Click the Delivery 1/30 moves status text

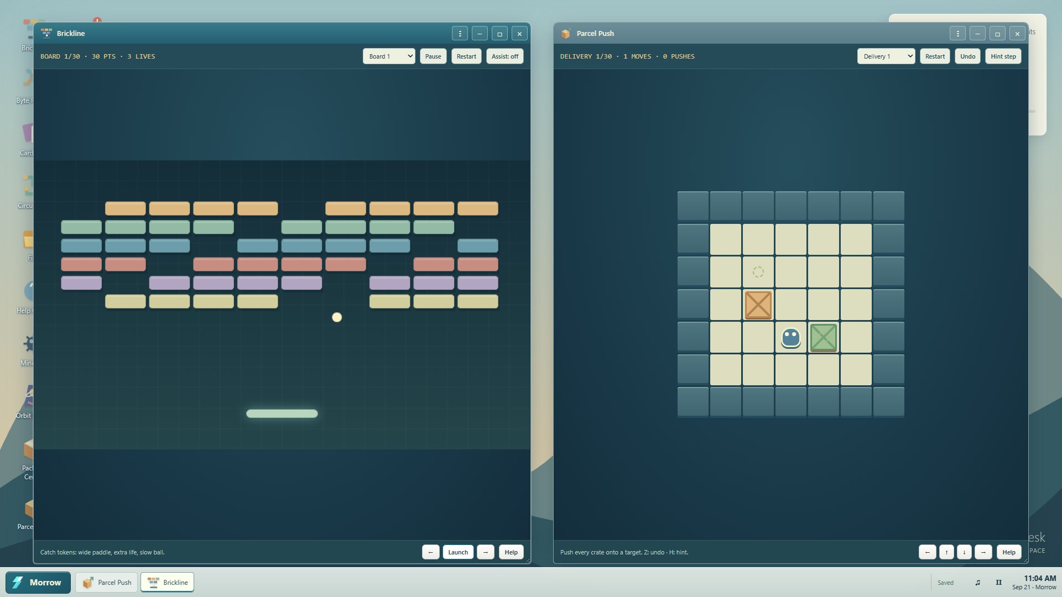(627, 56)
